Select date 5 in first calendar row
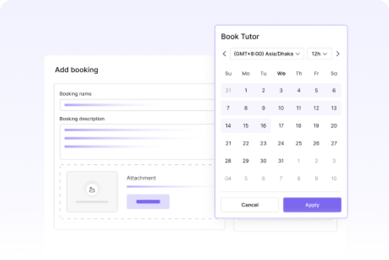The height and width of the screenshot is (260, 389). (x=316, y=91)
